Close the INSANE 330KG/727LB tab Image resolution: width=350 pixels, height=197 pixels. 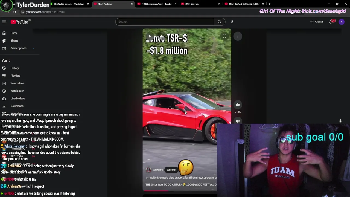(x=263, y=4)
